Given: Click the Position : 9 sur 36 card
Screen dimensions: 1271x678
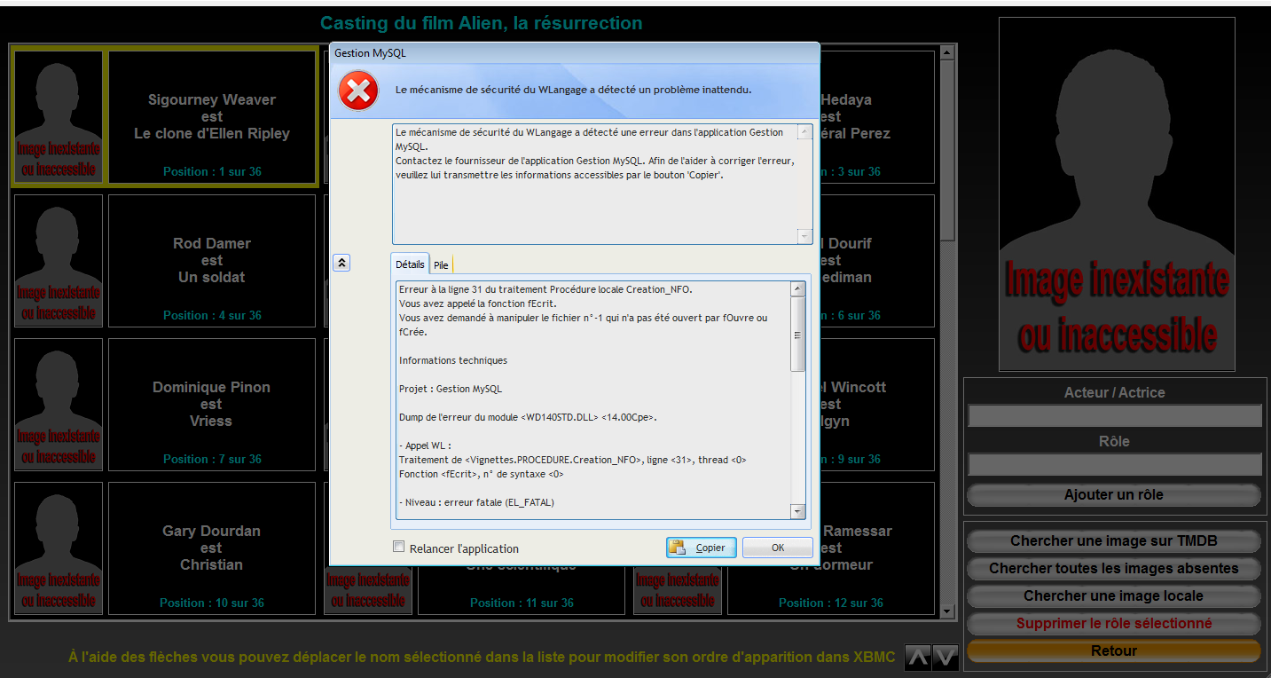Looking at the screenshot, I should (877, 405).
